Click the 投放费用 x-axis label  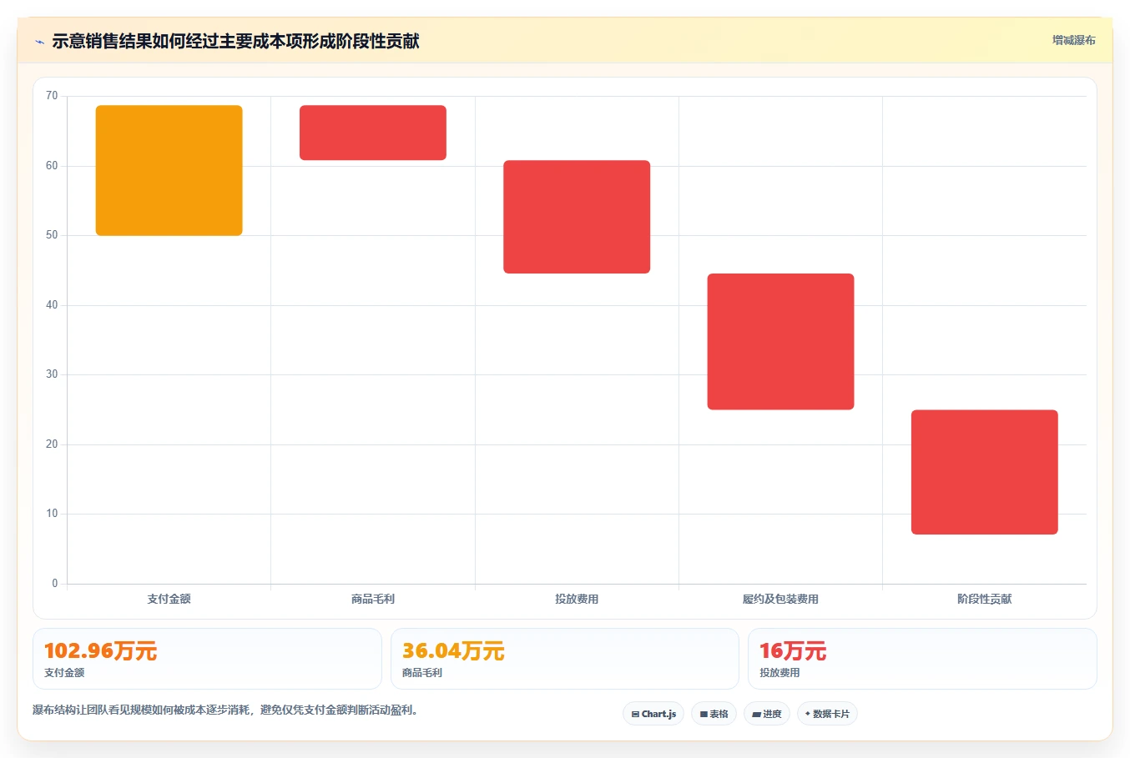pyautogui.click(x=577, y=599)
